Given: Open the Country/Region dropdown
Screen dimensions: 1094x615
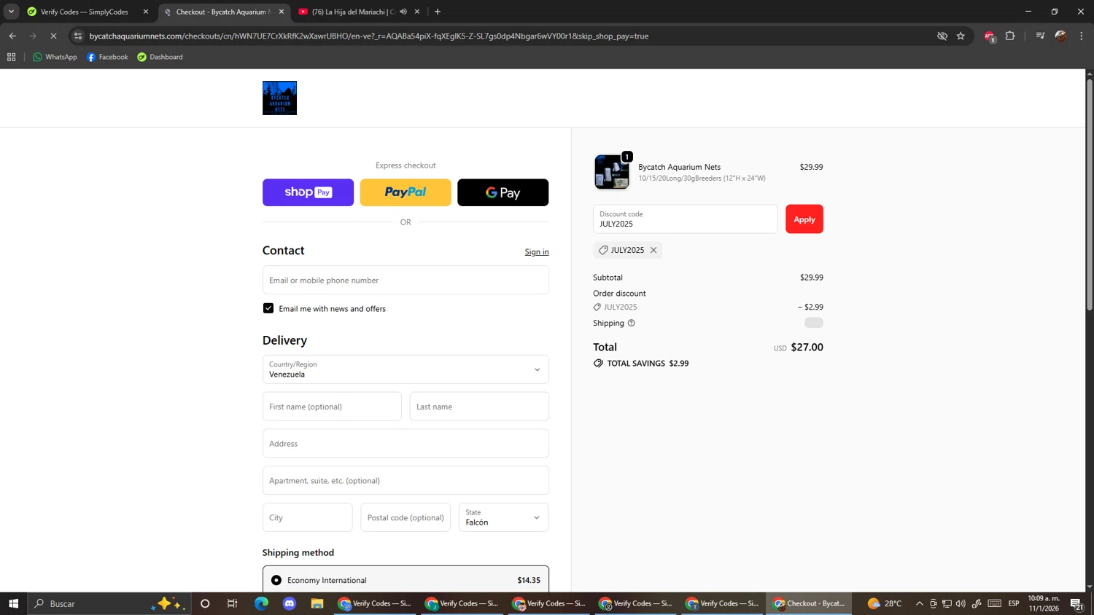Looking at the screenshot, I should point(406,369).
